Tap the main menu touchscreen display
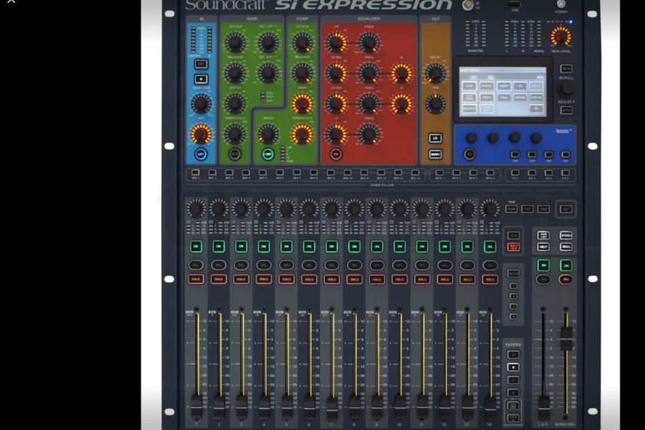This screenshot has width=645, height=430. pos(502,90)
